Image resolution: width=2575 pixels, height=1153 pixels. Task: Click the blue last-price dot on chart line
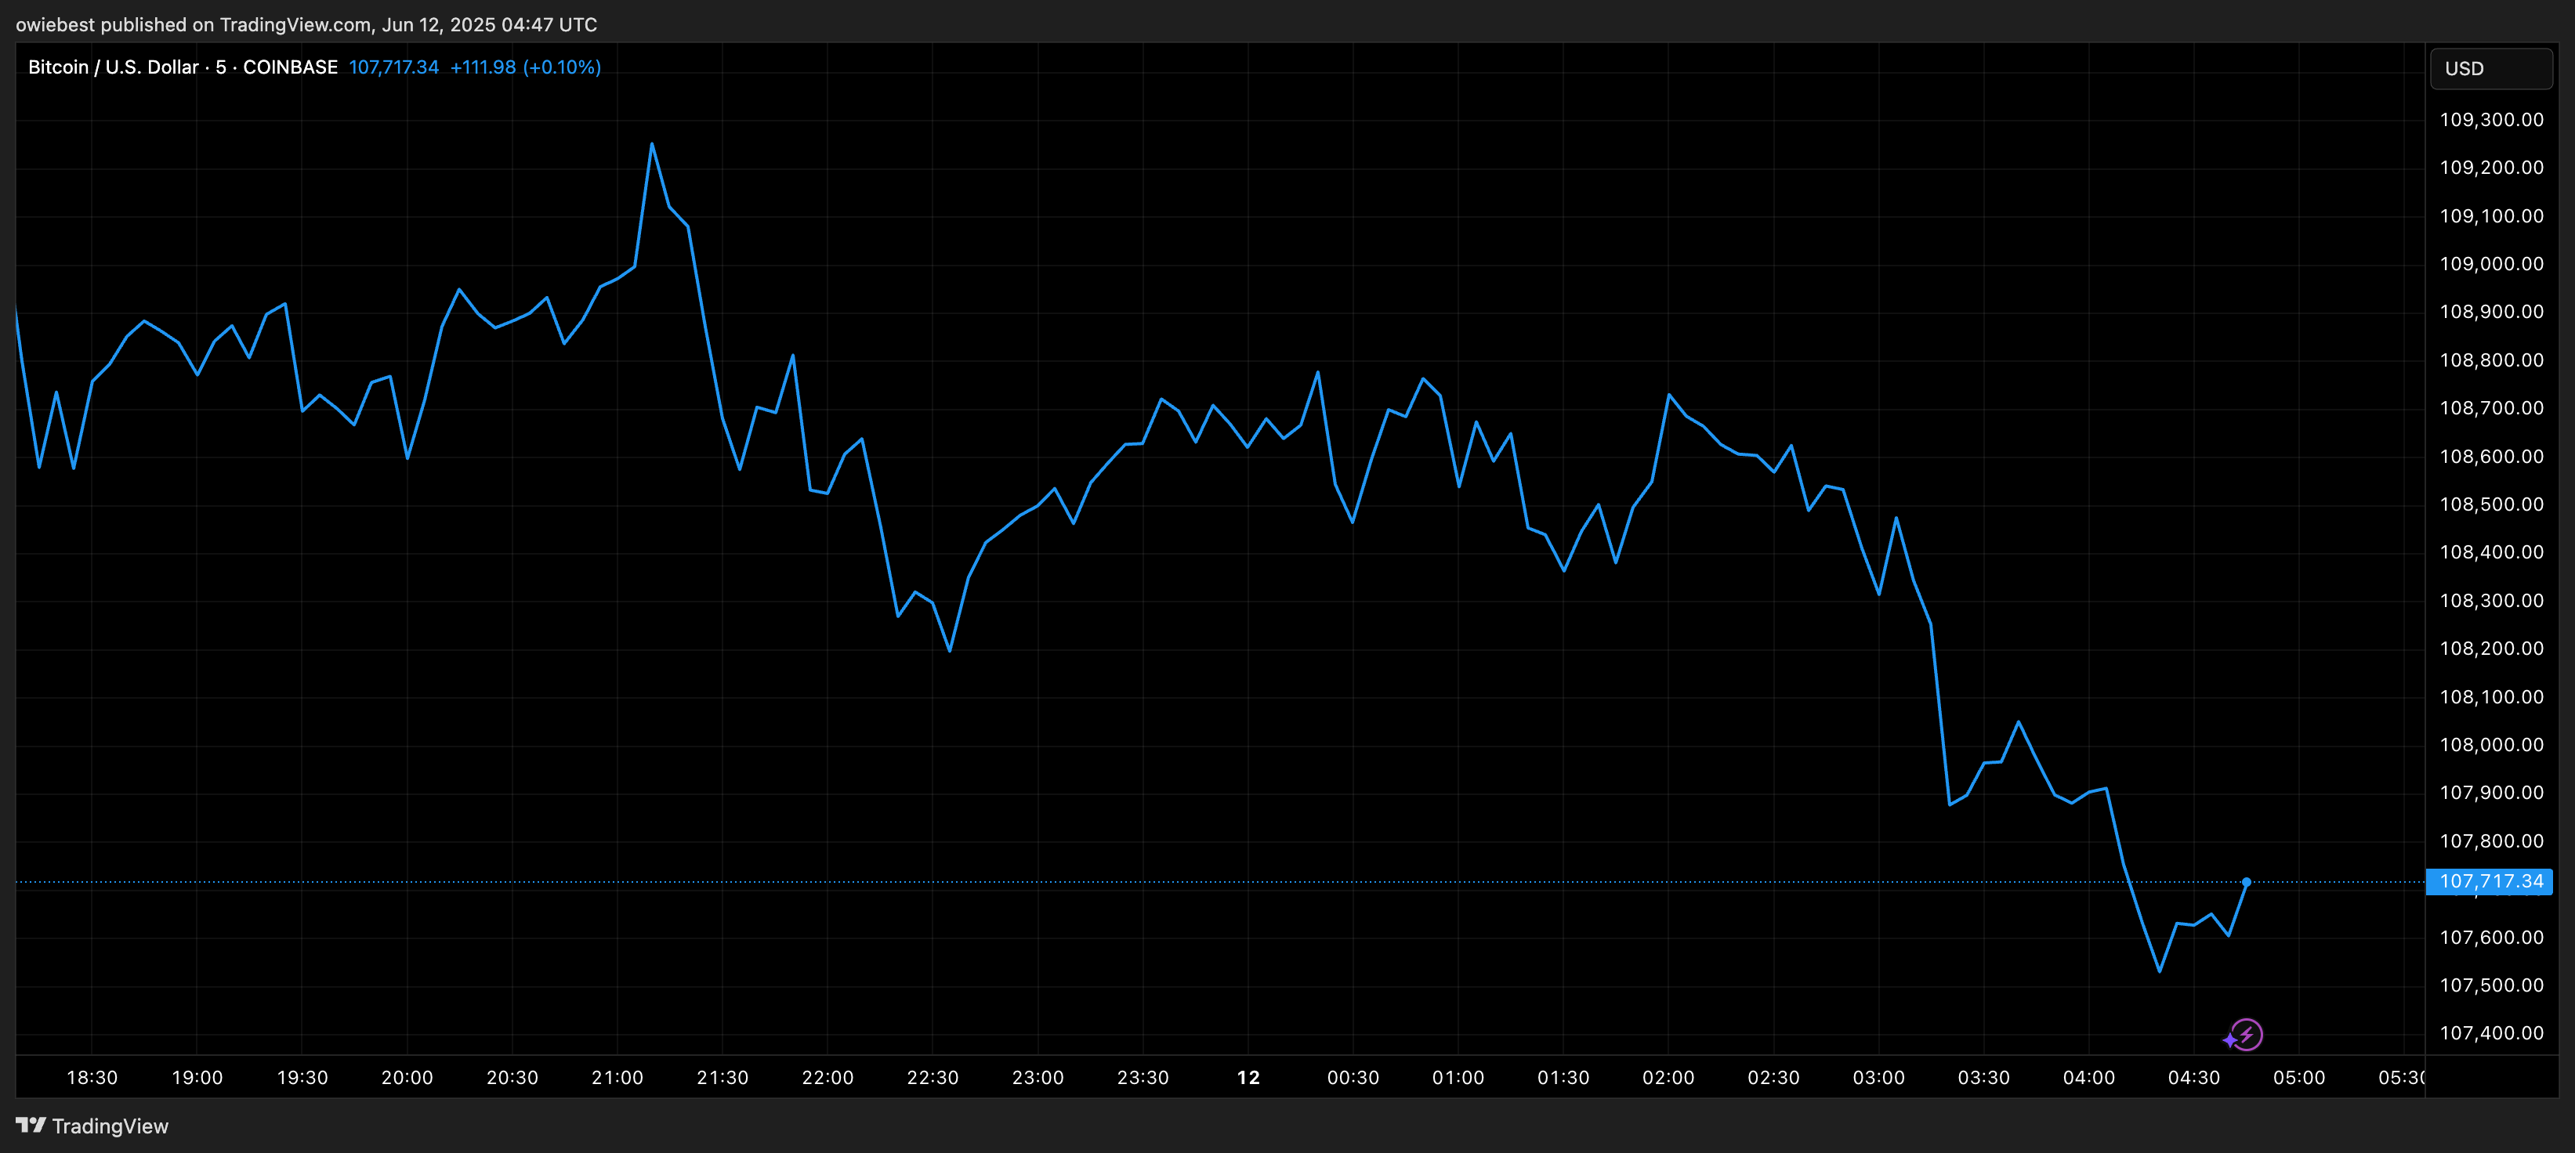tap(2246, 882)
